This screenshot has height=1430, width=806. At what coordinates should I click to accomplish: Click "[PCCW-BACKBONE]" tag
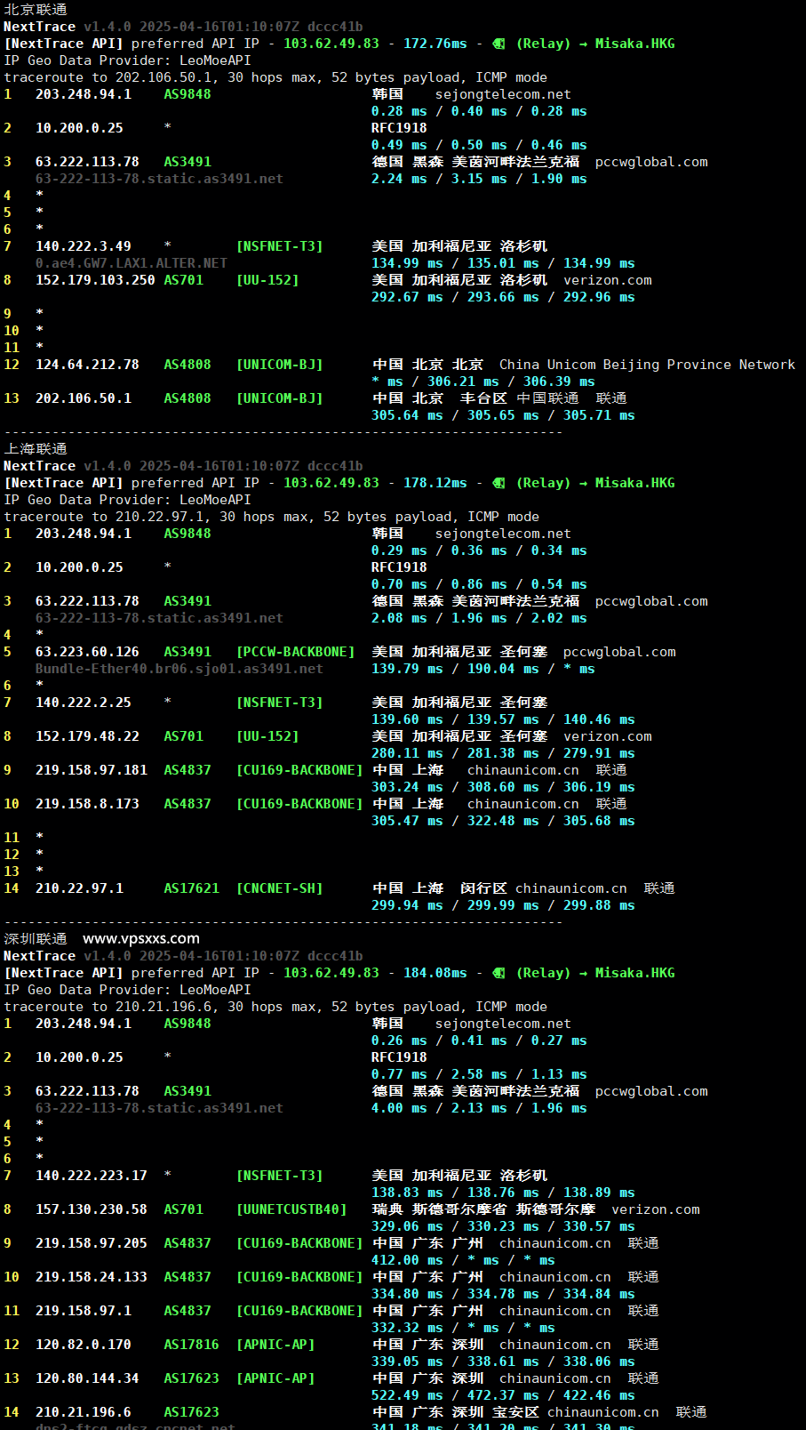(x=295, y=652)
